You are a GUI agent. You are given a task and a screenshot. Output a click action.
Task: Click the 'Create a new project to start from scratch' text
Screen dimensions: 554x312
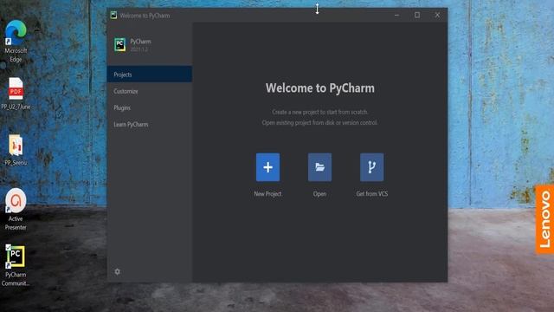tap(319, 112)
